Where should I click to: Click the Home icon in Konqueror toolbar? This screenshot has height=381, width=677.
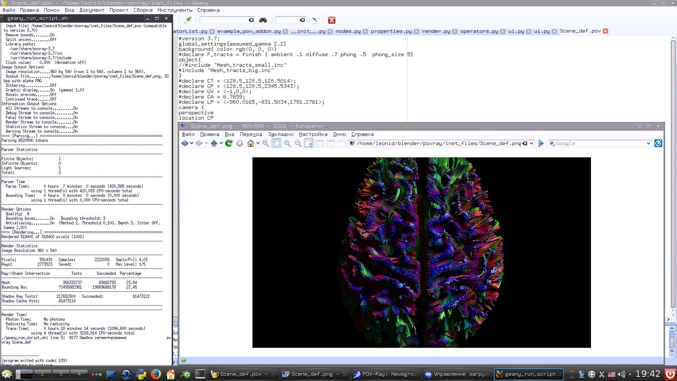(x=250, y=143)
